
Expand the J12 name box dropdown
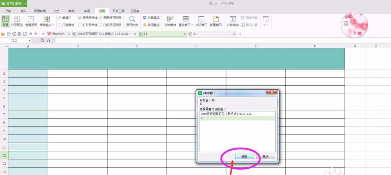[x=29, y=40]
